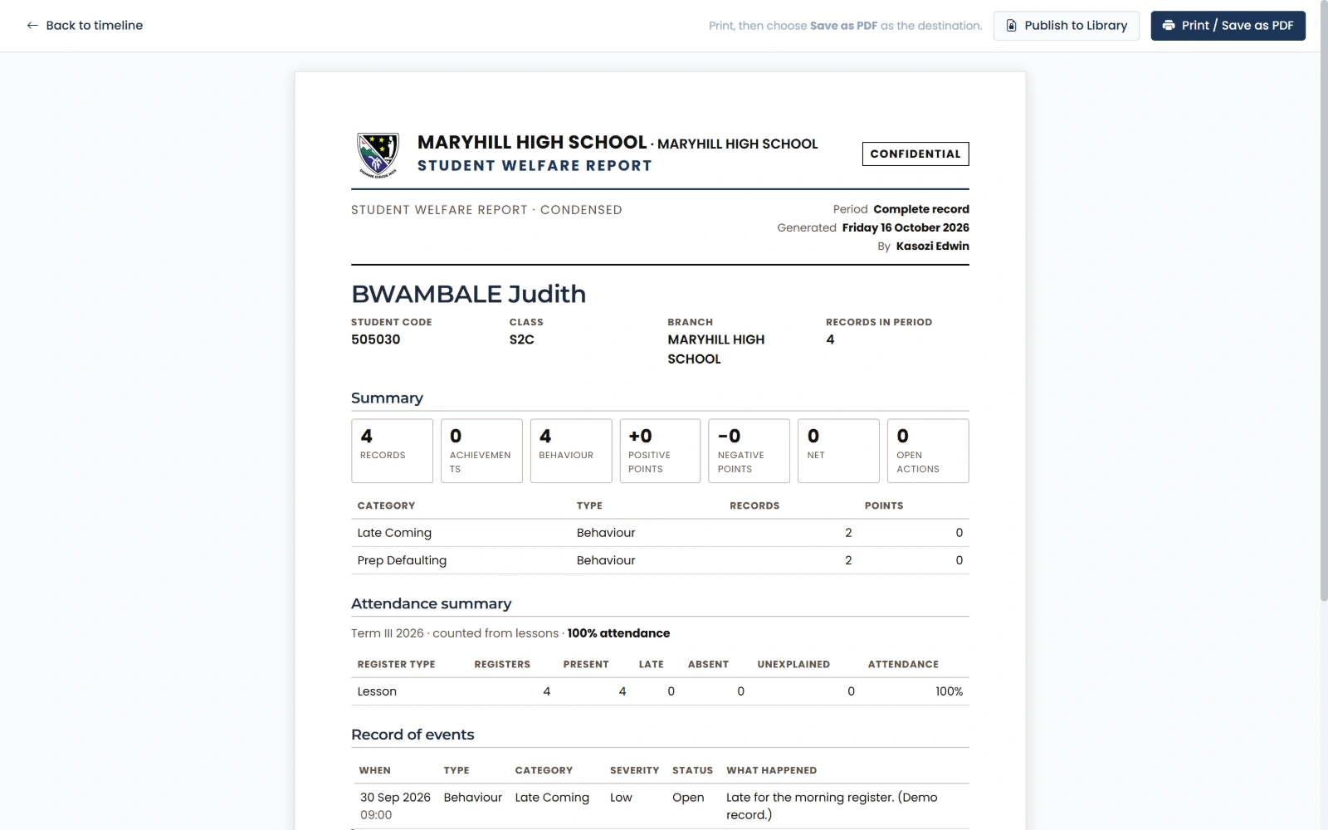
Task: Click the Prep Defaulting category row
Action: [660, 560]
